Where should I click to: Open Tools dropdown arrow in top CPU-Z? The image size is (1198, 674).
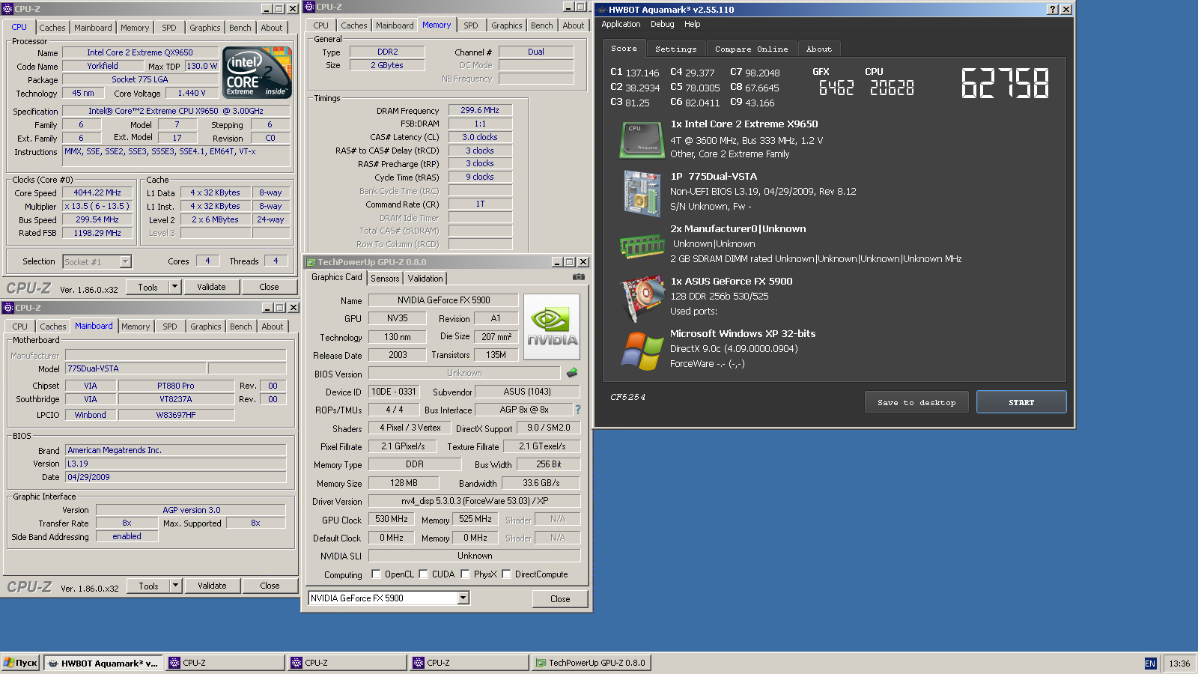[174, 287]
